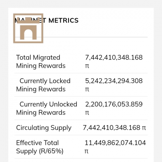Click the 5,242,234,294.308 locked rewards value

(x=114, y=81)
